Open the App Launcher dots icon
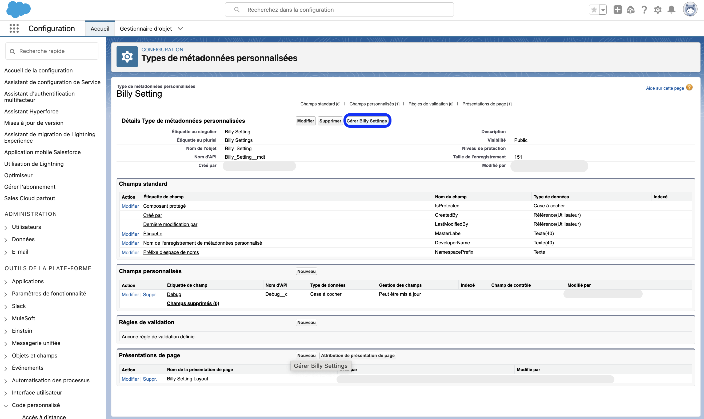The height and width of the screenshot is (419, 704). pyautogui.click(x=14, y=28)
